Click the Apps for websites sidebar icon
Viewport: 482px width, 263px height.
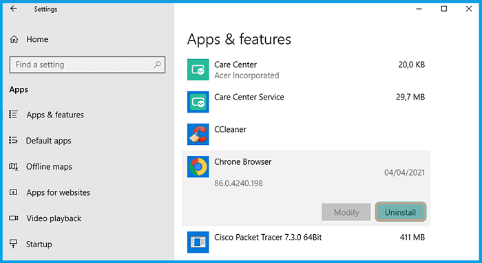[x=13, y=192]
